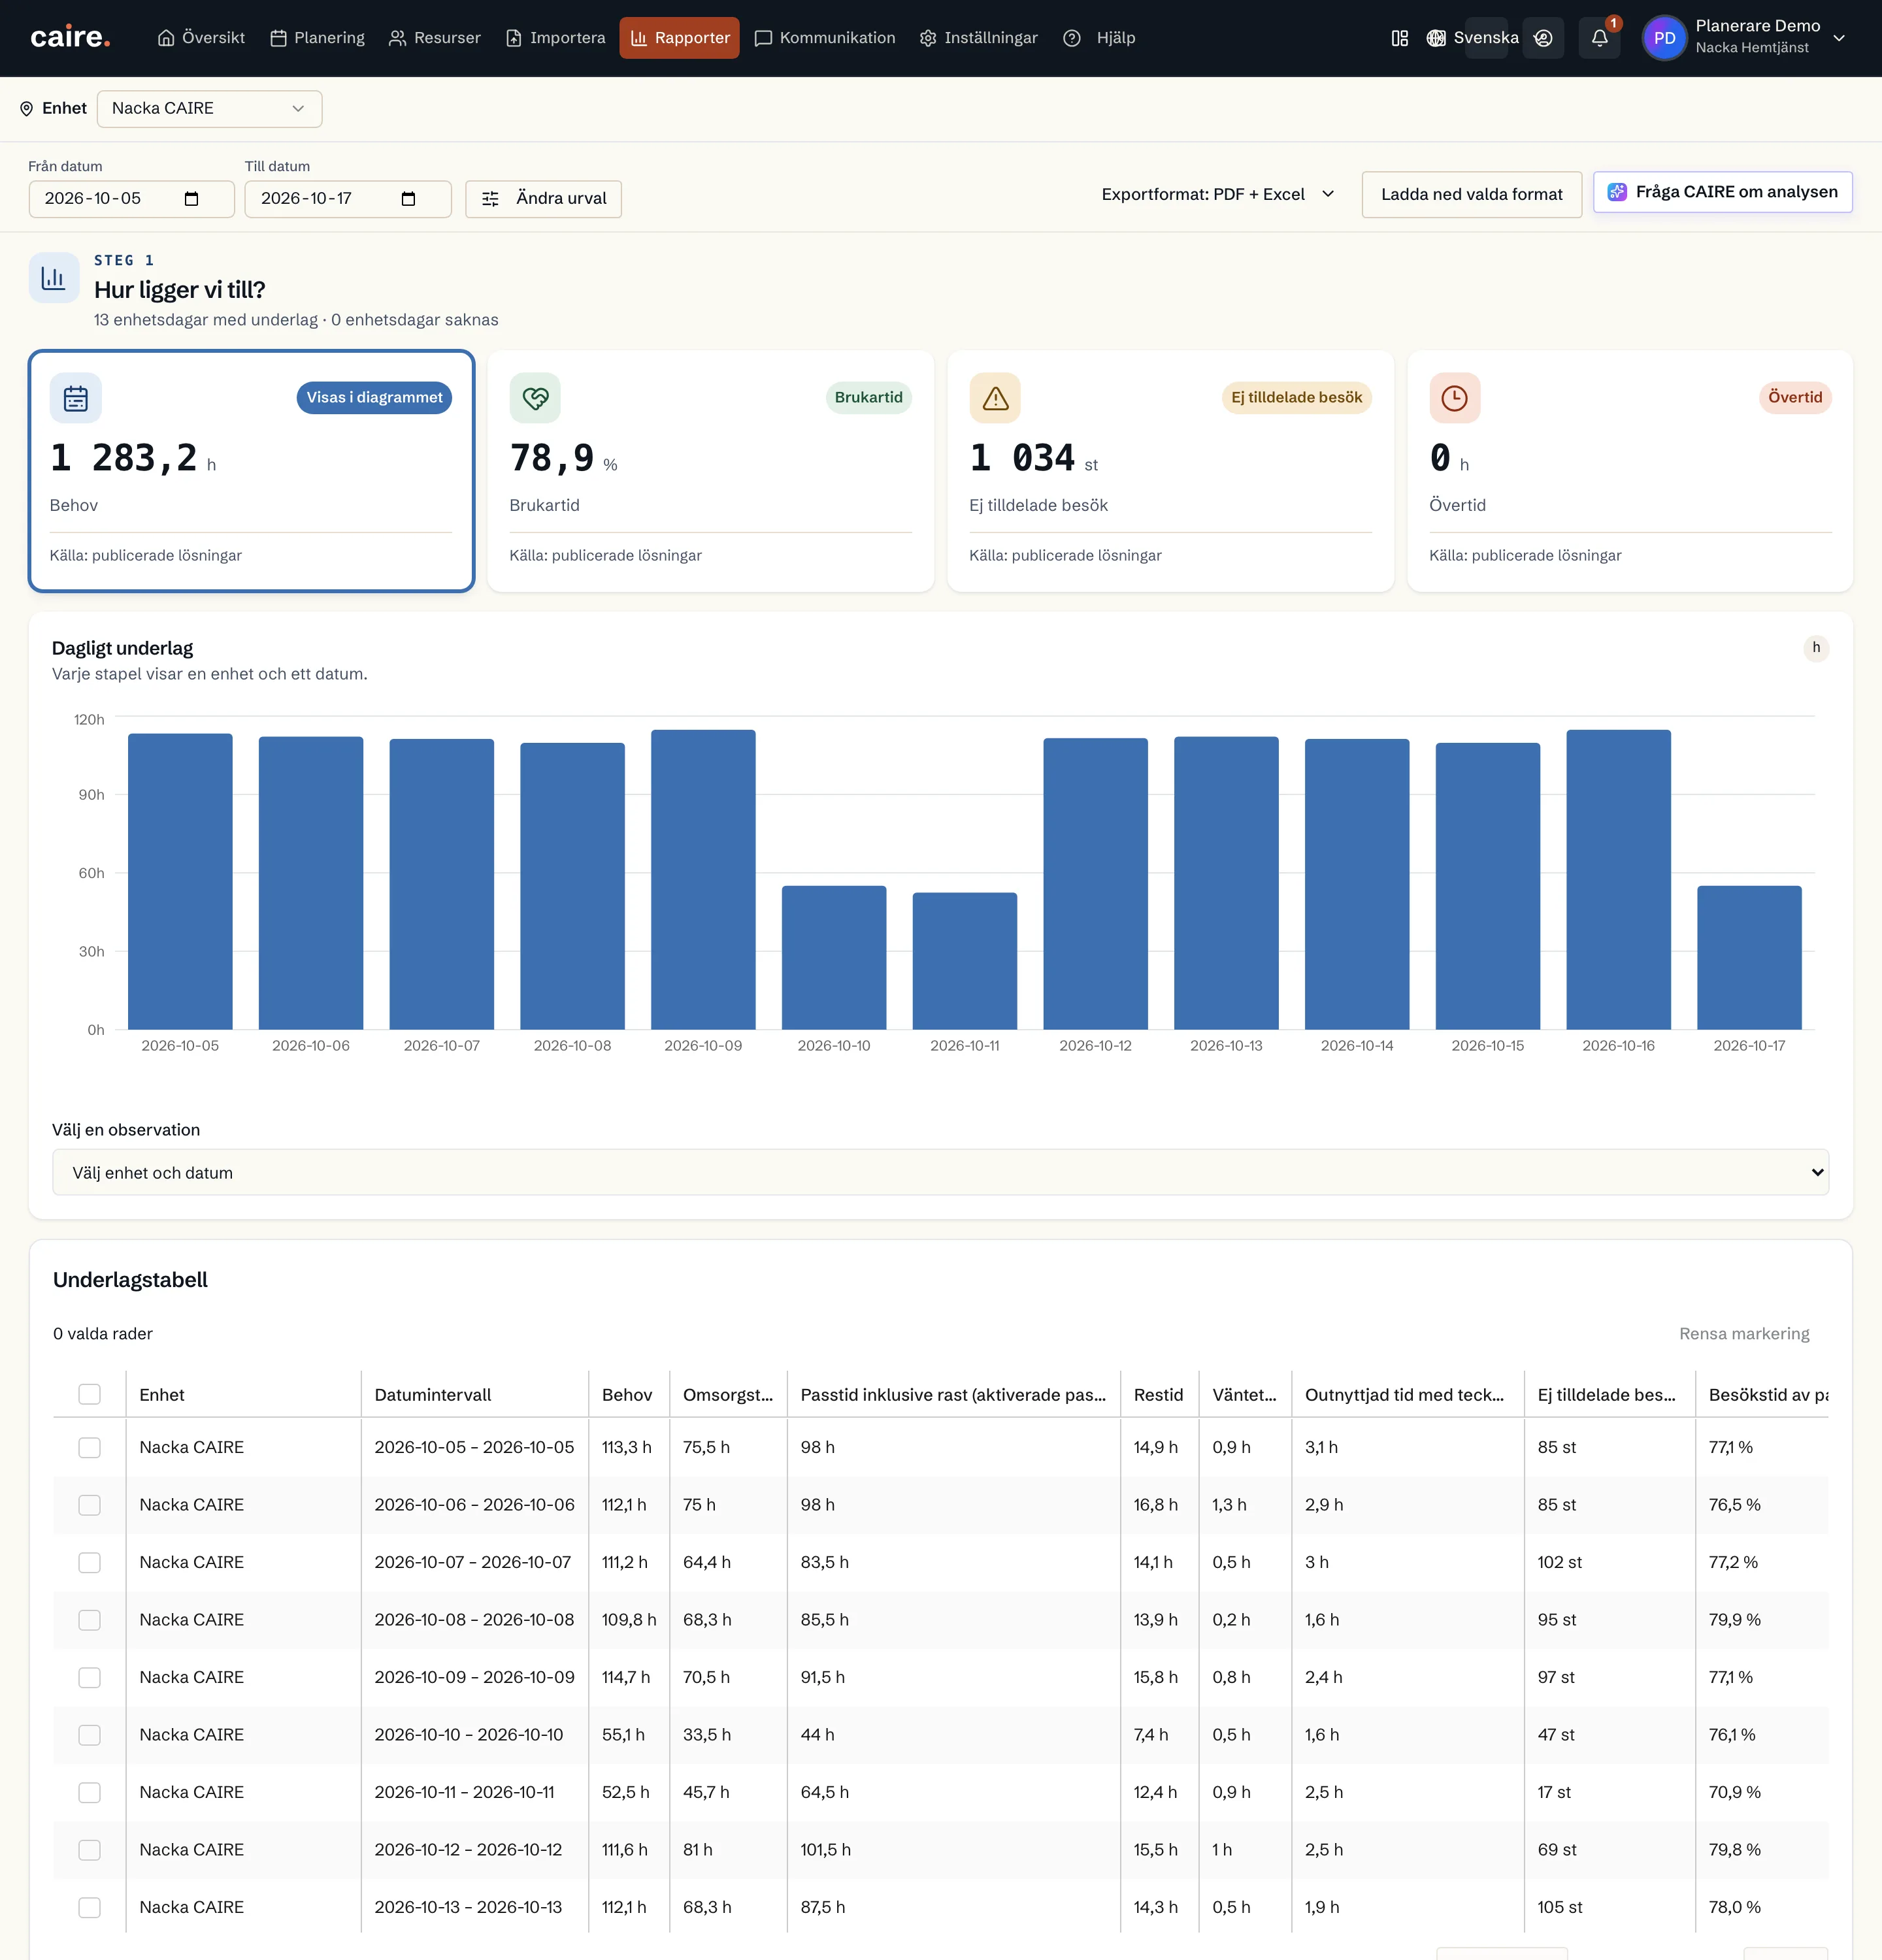Click the location pin icon beside Enhet
Image resolution: width=1882 pixels, height=1960 pixels.
click(27, 109)
